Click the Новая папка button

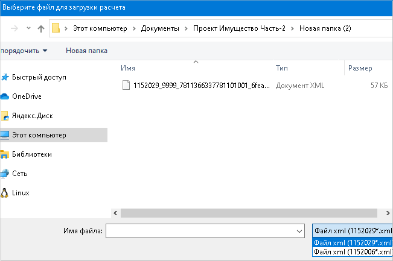pyautogui.click(x=86, y=51)
